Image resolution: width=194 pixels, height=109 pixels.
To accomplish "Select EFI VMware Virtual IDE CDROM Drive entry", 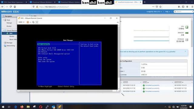I will point(56,50).
